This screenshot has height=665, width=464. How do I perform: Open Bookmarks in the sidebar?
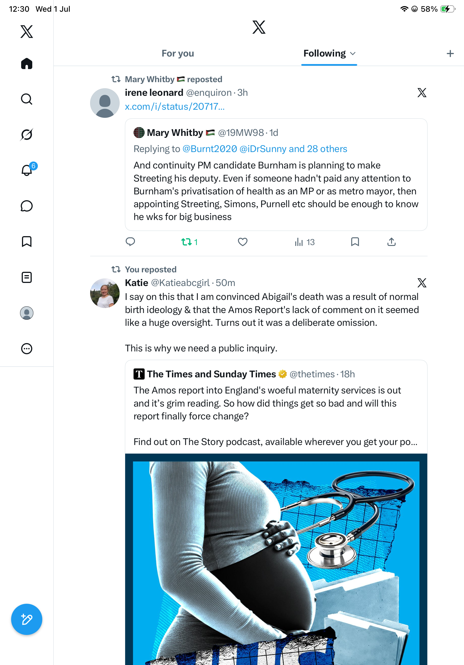(x=27, y=241)
